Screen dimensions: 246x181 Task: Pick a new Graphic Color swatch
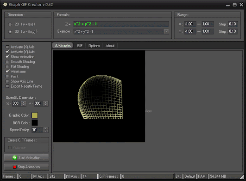pyautogui.click(x=35, y=115)
